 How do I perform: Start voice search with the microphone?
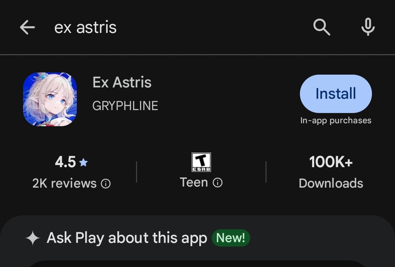368,27
